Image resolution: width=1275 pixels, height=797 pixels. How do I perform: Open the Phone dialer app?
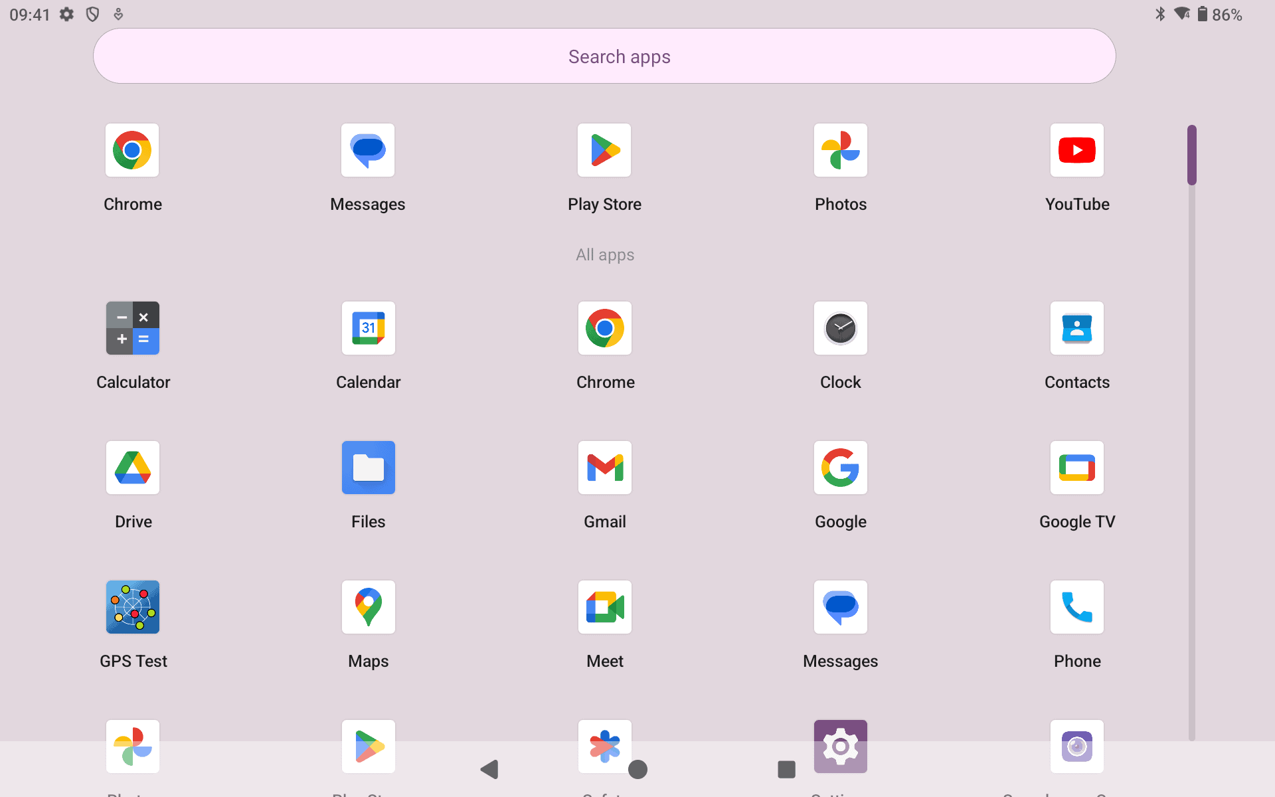tap(1077, 607)
